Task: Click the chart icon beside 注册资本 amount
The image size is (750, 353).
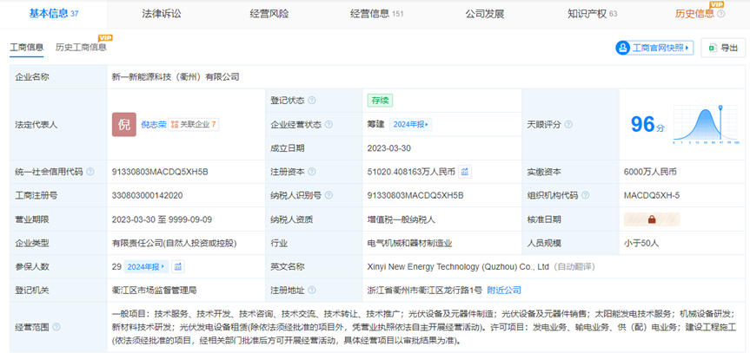Action: 465,172
